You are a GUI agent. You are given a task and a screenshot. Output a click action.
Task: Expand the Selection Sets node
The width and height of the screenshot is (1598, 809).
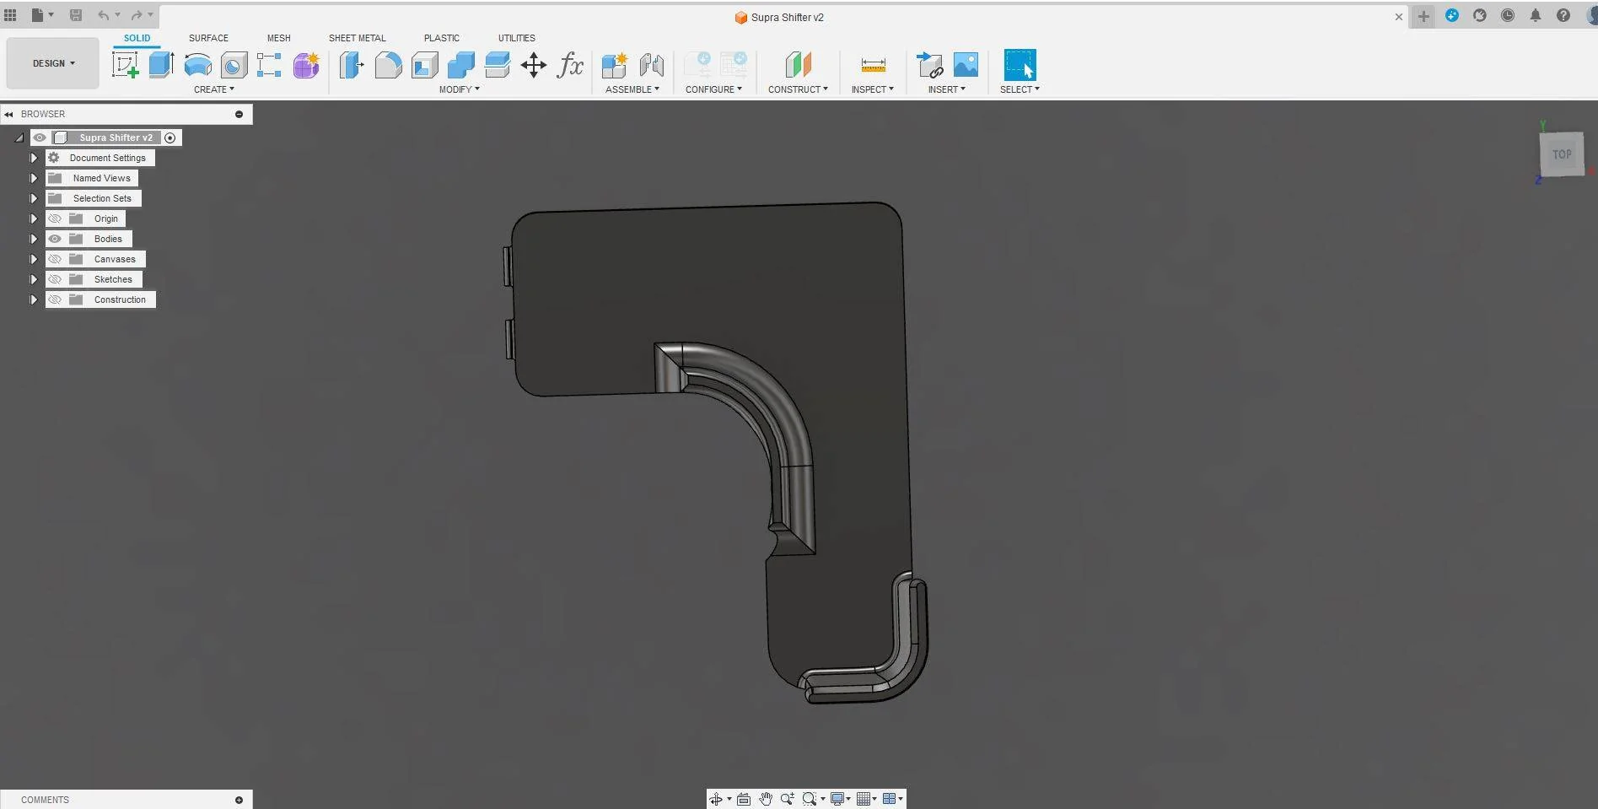point(34,198)
